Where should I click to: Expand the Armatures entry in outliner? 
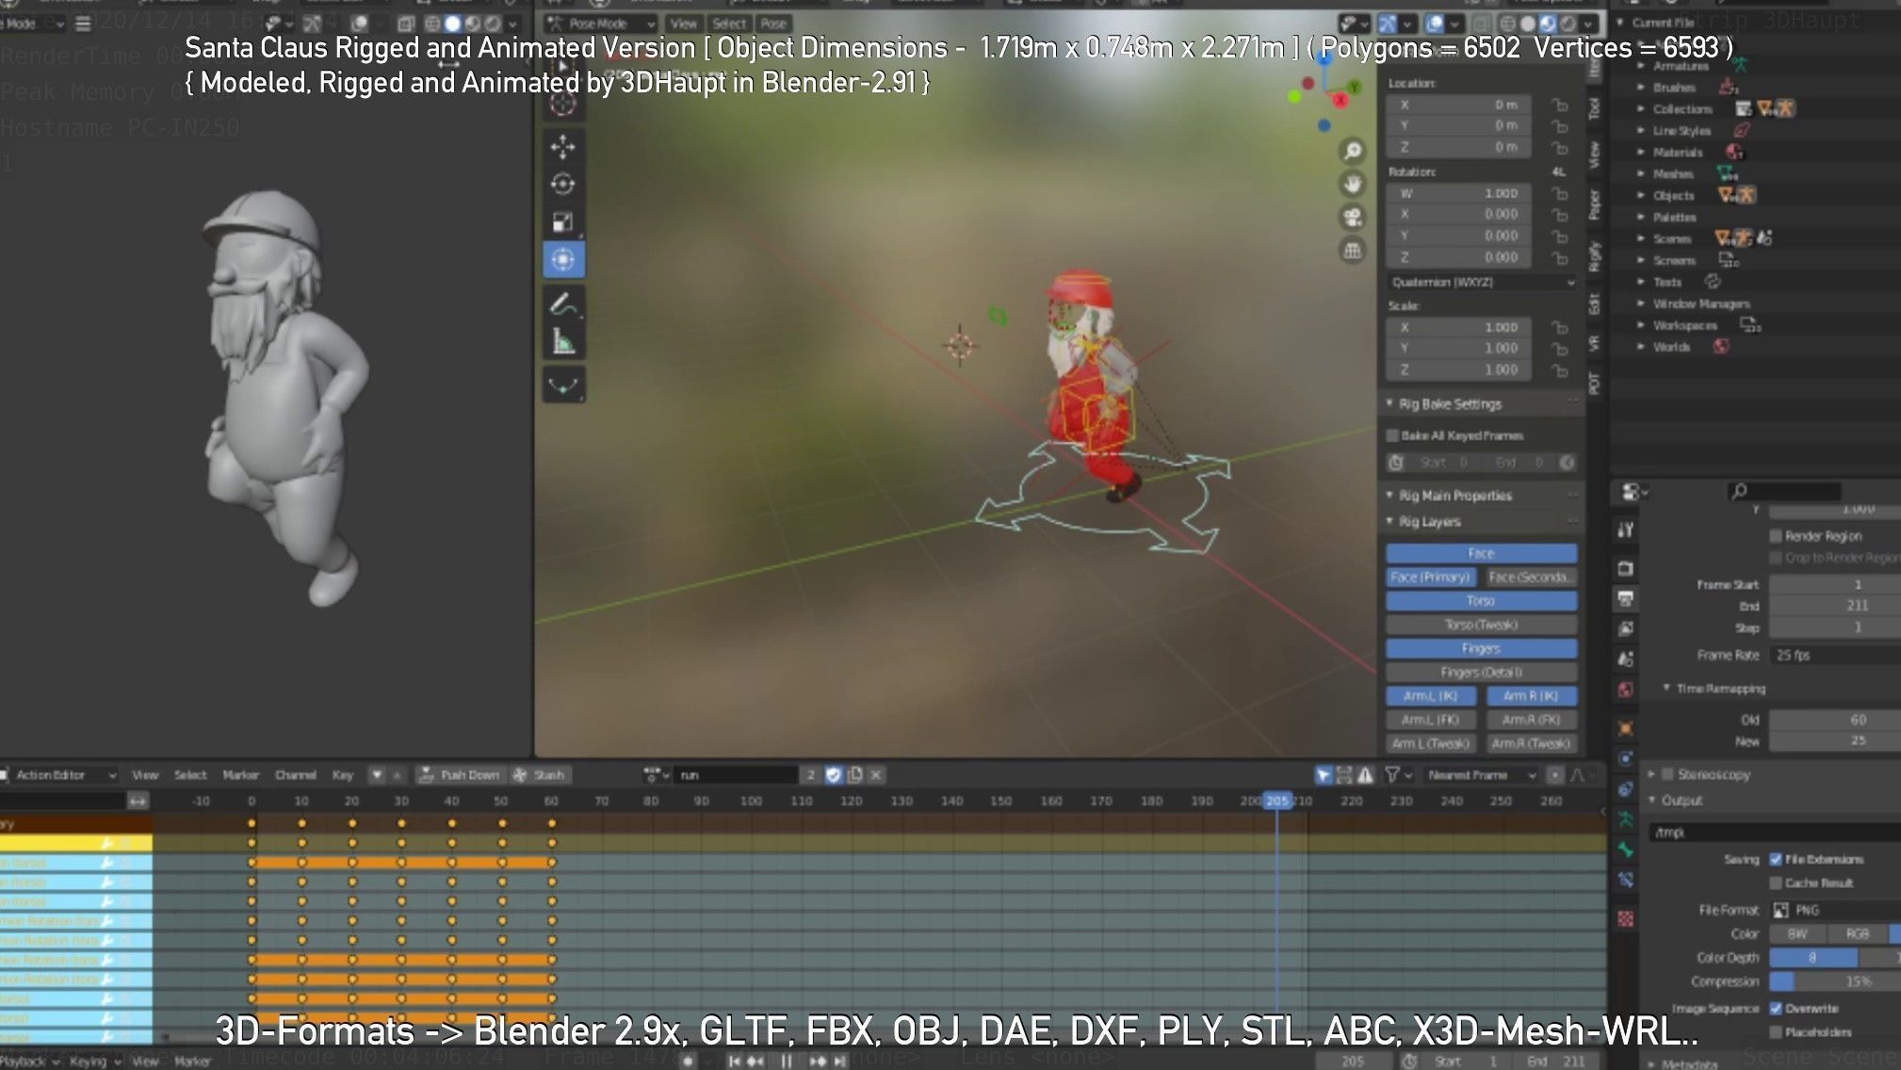[x=1641, y=66]
